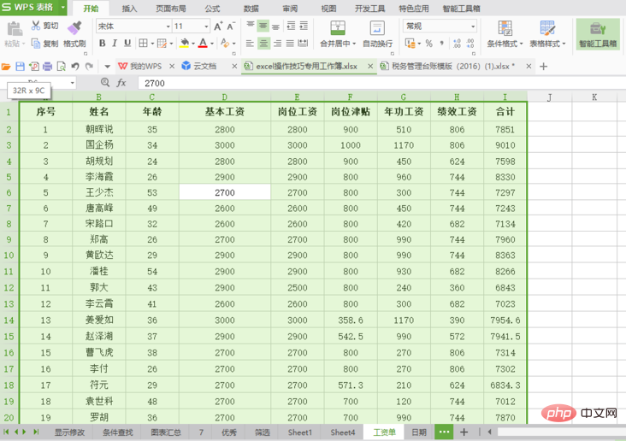This screenshot has width=626, height=441.
Task: Open Conditional Formatting (条件格式)
Action: click(x=505, y=34)
